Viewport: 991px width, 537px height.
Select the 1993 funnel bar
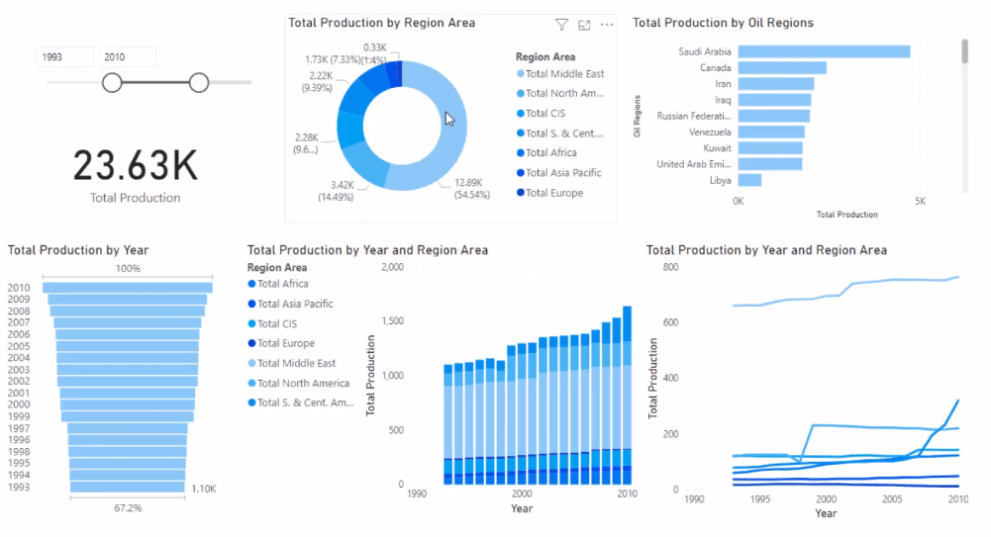pos(127,488)
